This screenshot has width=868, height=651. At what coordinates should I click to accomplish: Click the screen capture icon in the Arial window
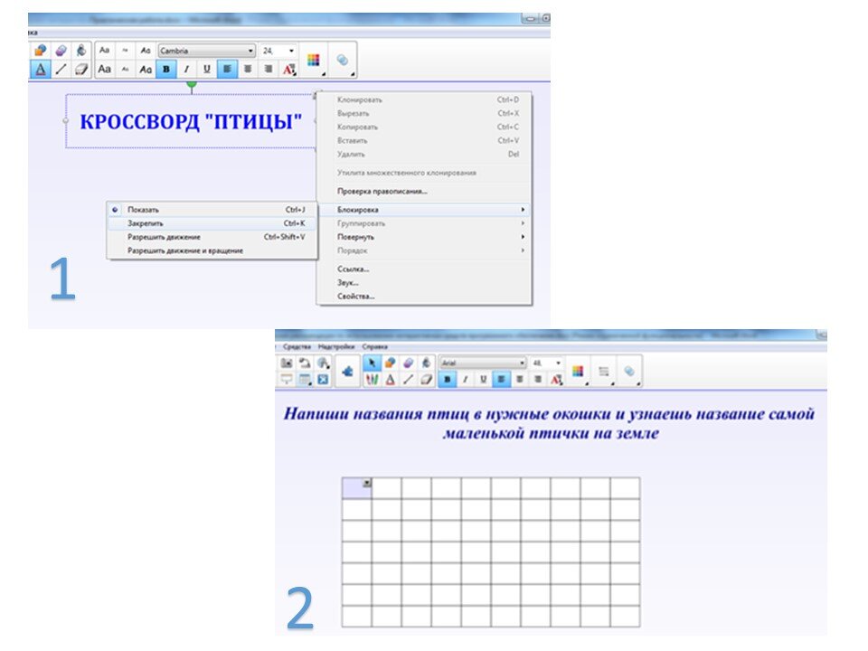tap(287, 363)
